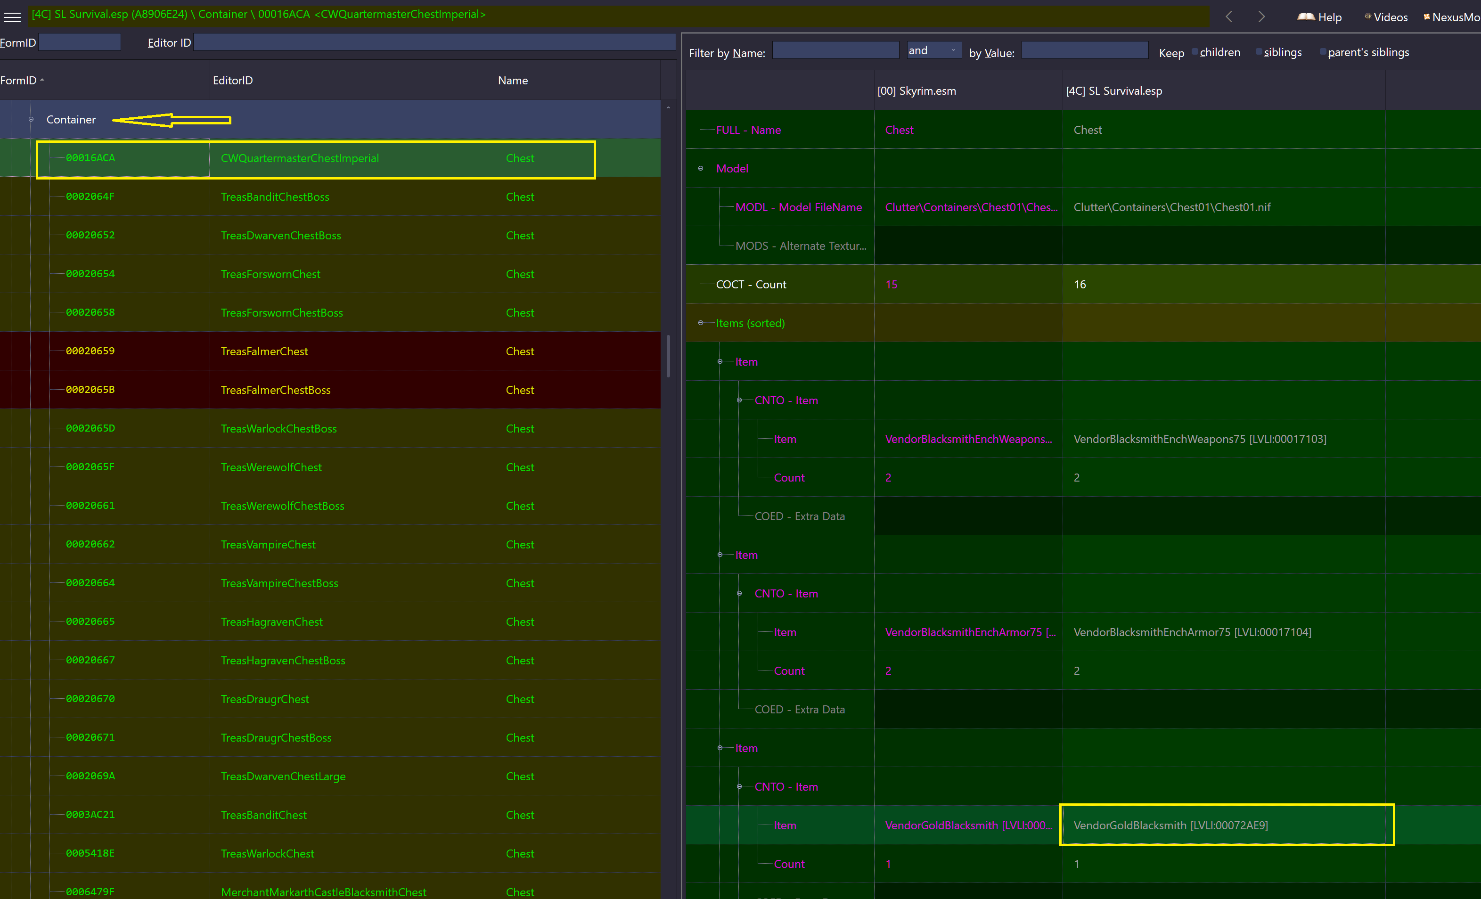Select the FULL - Name row label

tap(748, 130)
